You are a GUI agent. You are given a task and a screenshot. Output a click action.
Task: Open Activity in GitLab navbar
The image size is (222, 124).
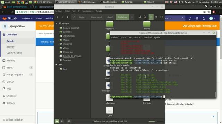49,18
